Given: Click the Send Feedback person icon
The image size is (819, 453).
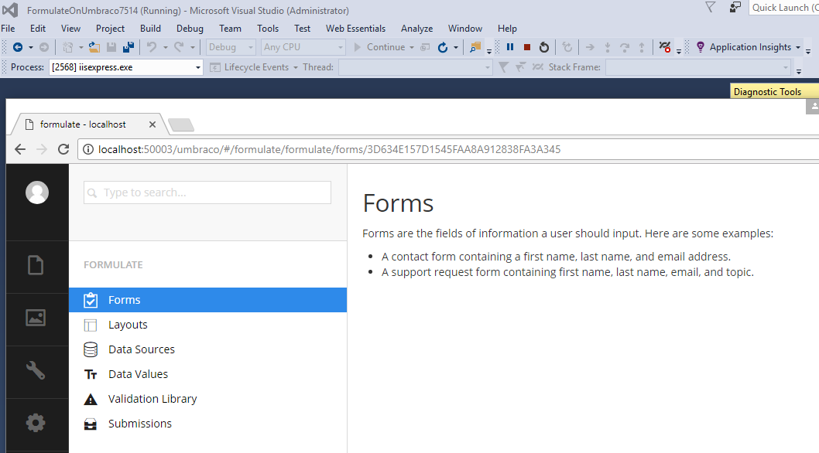Looking at the screenshot, I should pos(735,7).
